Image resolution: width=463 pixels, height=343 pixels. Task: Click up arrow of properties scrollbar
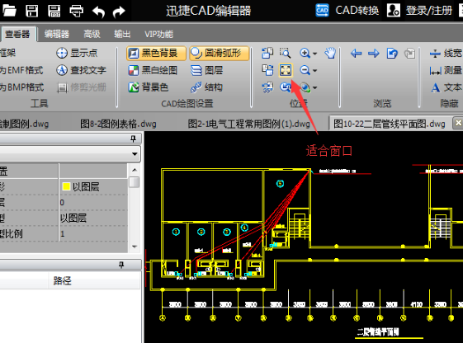click(x=135, y=170)
